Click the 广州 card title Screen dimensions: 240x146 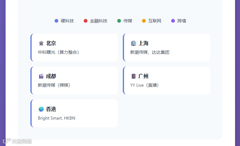tap(144, 76)
